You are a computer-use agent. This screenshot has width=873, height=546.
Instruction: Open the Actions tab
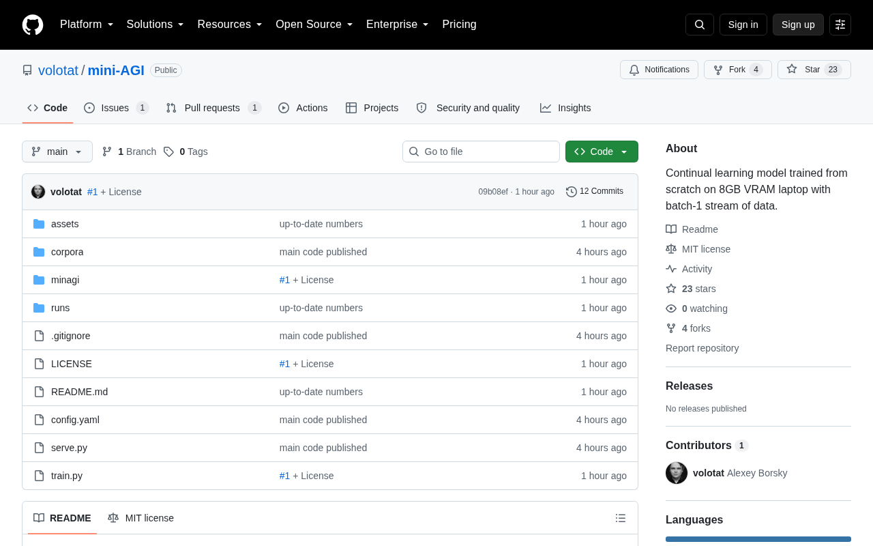pyautogui.click(x=303, y=108)
